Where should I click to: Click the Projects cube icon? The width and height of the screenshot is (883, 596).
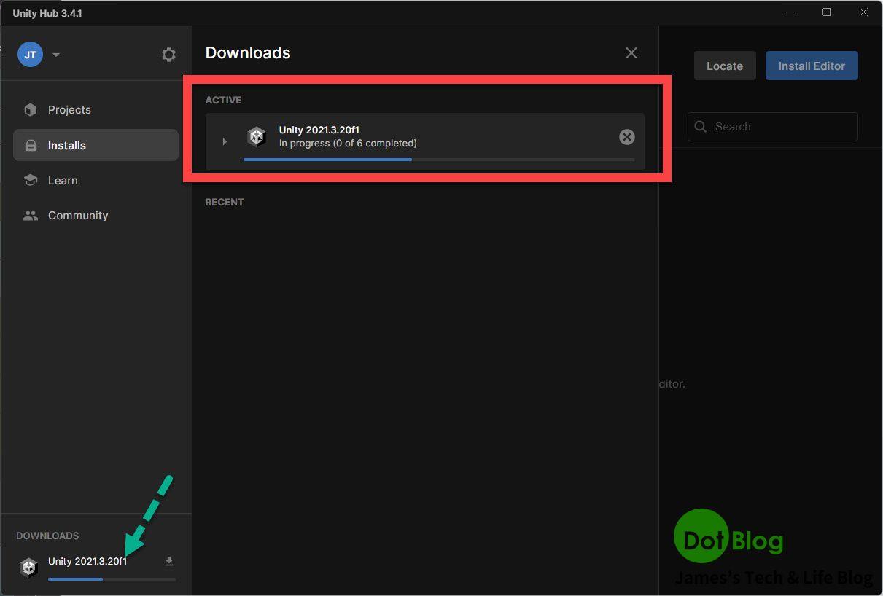pyautogui.click(x=31, y=110)
